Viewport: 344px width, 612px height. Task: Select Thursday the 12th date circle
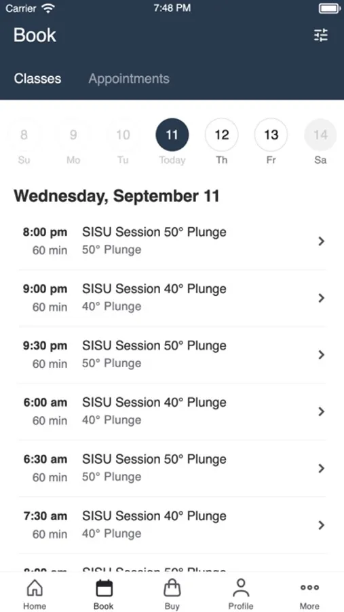coord(222,135)
